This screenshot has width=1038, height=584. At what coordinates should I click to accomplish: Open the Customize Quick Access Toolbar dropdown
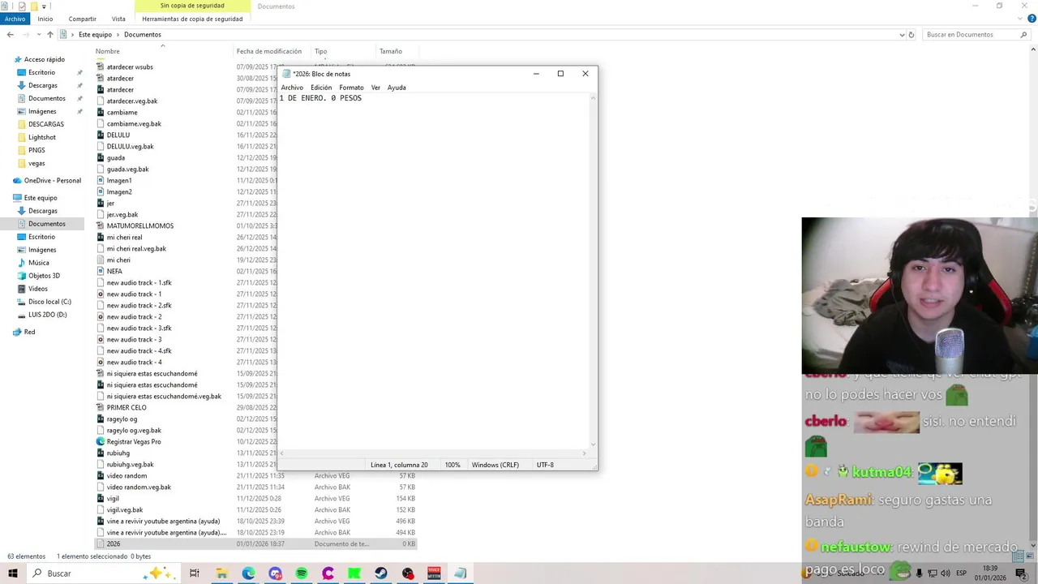(x=44, y=6)
